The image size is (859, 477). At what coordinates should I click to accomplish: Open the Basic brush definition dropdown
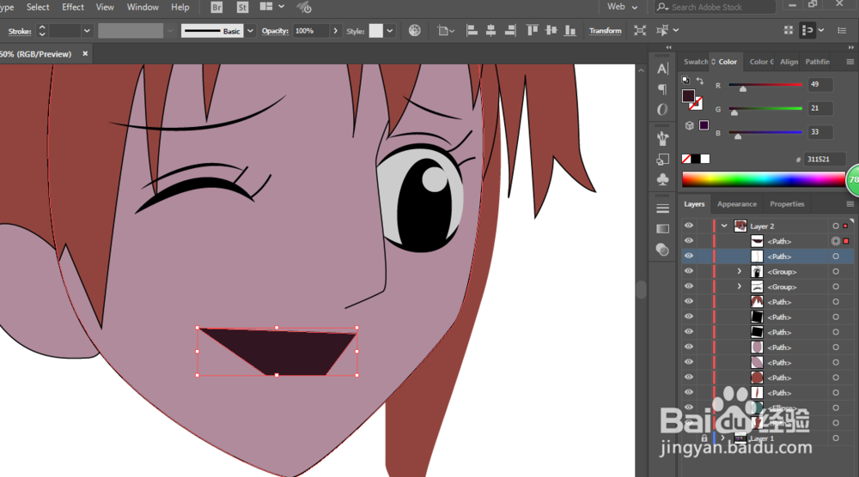click(x=250, y=31)
